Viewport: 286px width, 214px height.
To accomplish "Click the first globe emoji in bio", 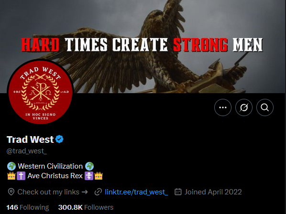I will click(11, 166).
